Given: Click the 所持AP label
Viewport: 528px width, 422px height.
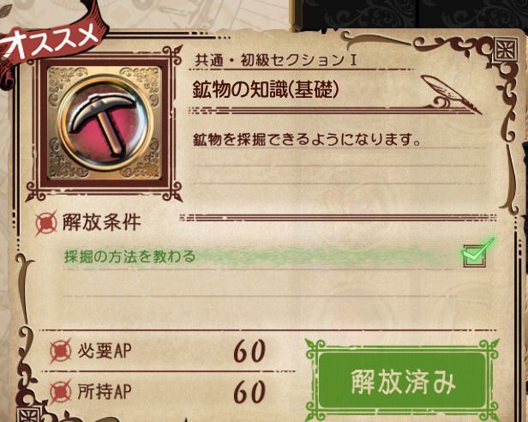Looking at the screenshot, I should [105, 392].
